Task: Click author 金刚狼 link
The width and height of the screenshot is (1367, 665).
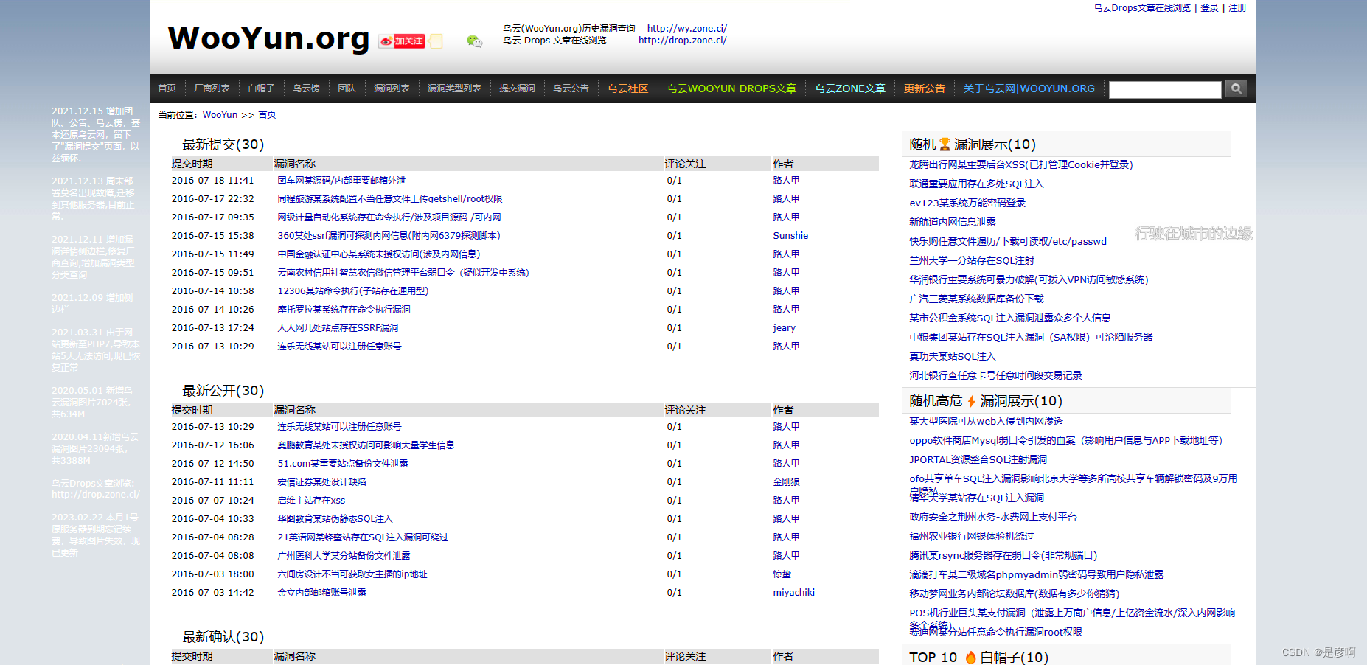Action: tap(787, 482)
